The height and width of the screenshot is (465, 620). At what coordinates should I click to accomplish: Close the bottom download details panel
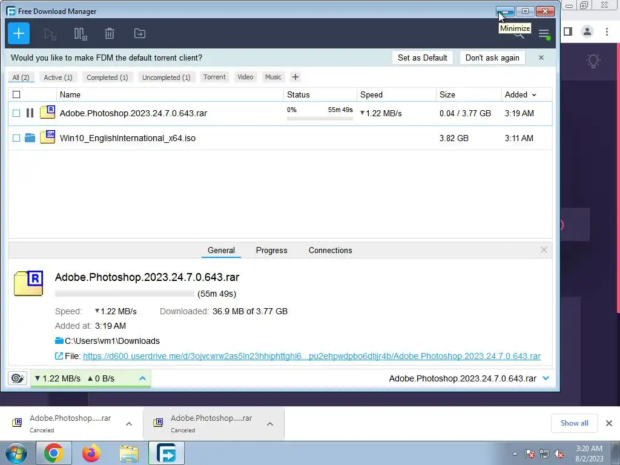(544, 250)
